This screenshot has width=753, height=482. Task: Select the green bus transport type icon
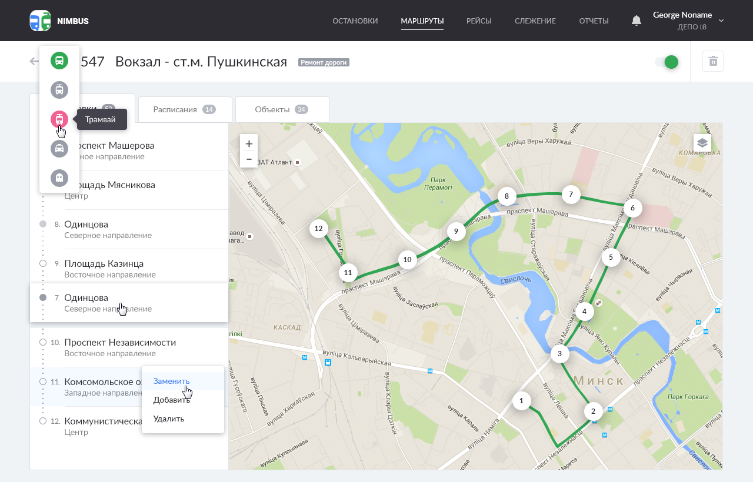point(59,61)
